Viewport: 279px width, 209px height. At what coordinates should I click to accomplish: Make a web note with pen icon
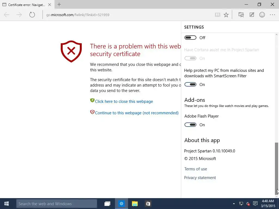coord(252,15)
